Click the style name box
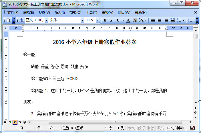Screen dimensions: 201x133 coord(35,20)
